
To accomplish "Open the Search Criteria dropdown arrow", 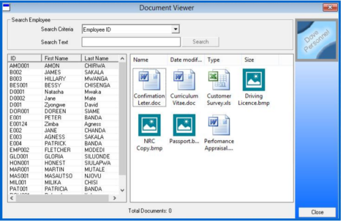I will tap(176, 29).
